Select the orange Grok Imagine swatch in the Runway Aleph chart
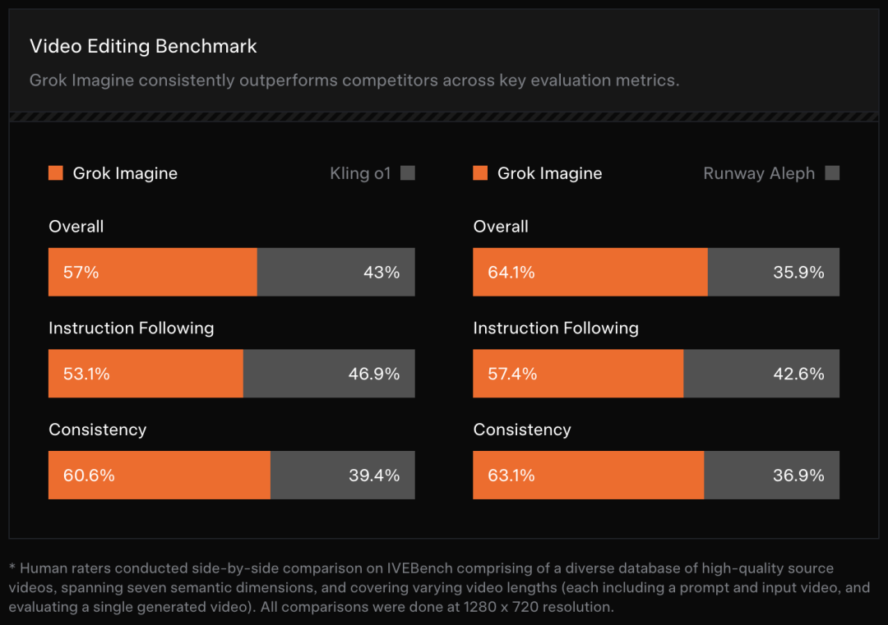The width and height of the screenshot is (888, 625). [480, 173]
